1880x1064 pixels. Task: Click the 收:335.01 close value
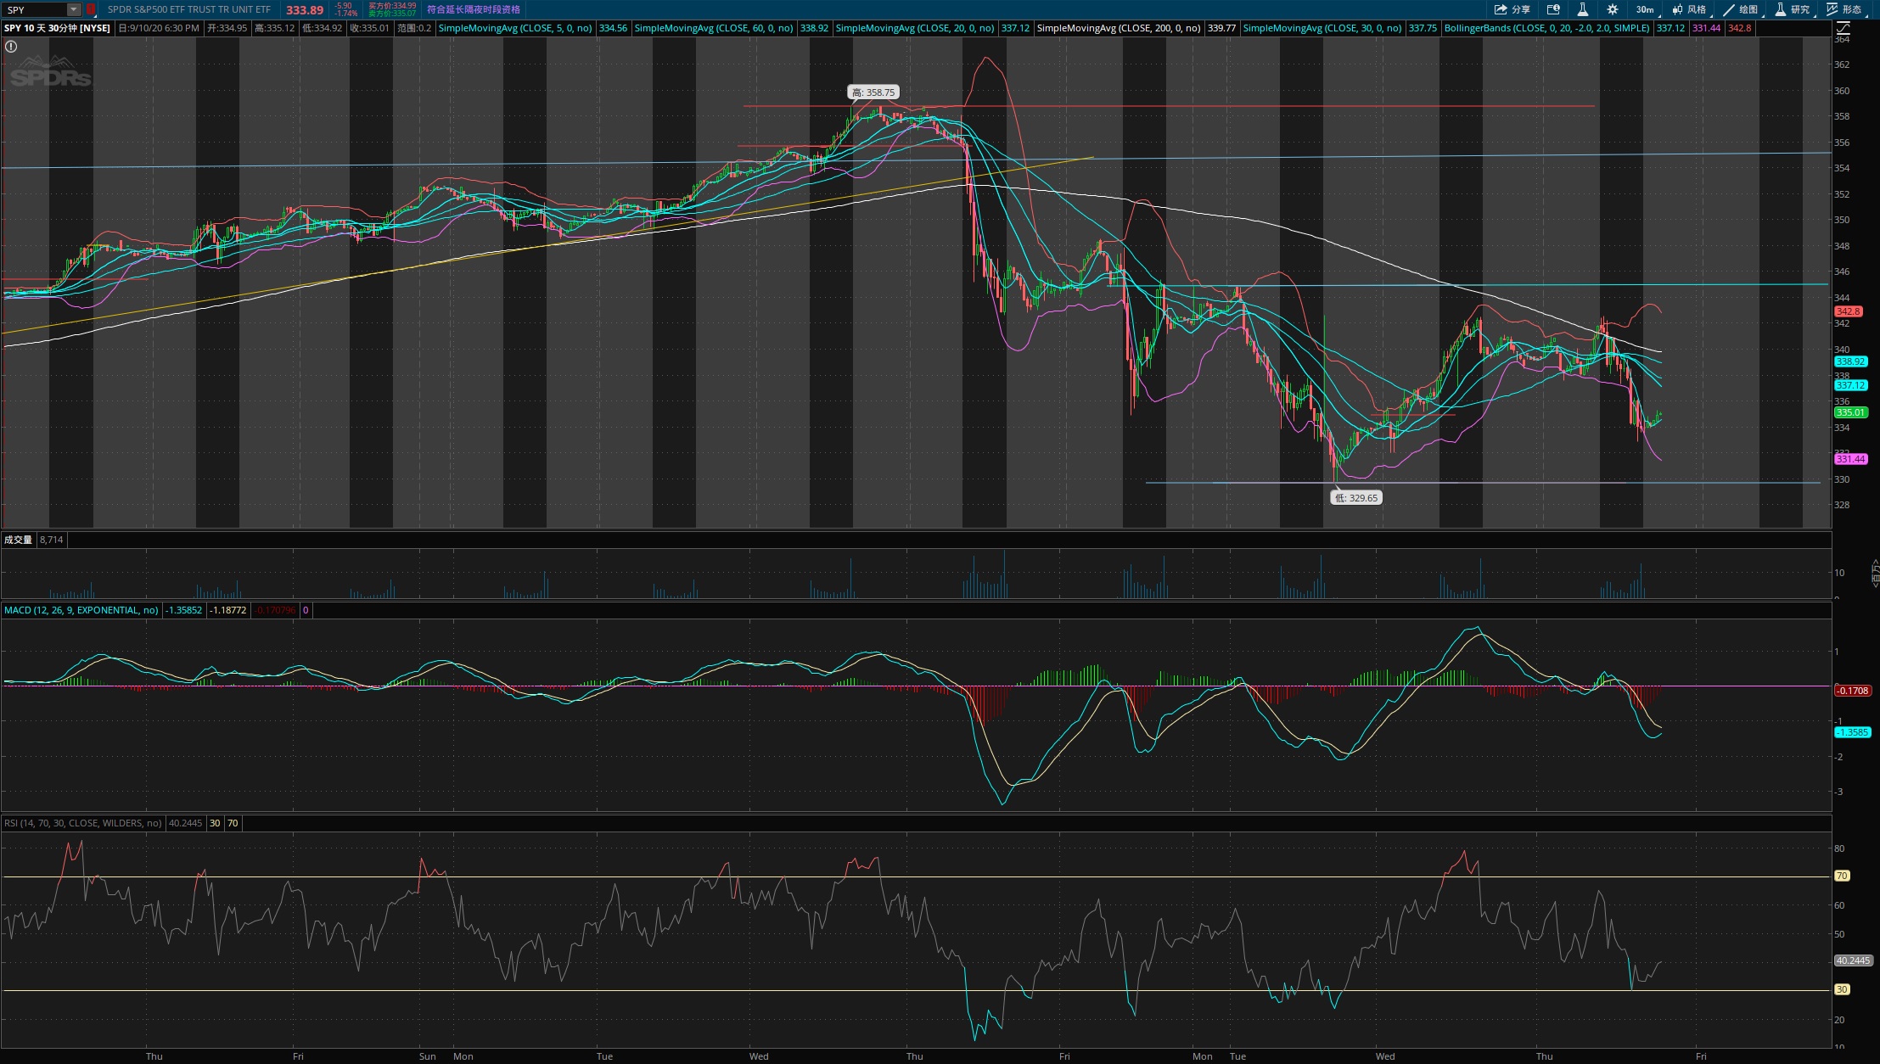pos(370,28)
